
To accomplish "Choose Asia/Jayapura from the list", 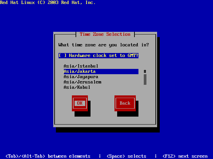I will [x=101, y=77].
